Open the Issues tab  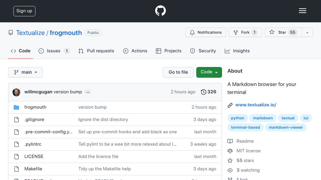[54, 51]
